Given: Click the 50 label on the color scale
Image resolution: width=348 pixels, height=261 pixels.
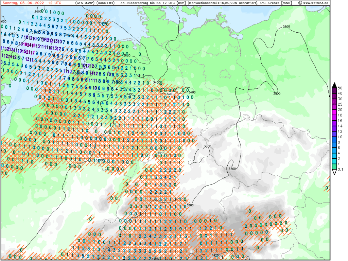Looking at the screenshot, I should coord(340,88).
